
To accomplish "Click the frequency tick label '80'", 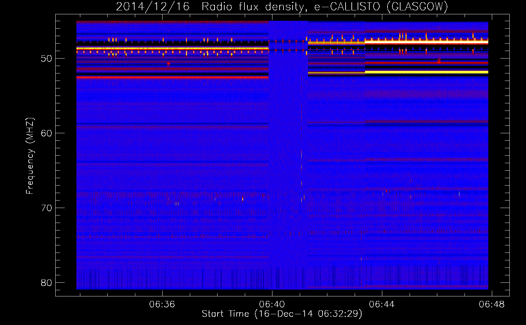I will pos(46,283).
